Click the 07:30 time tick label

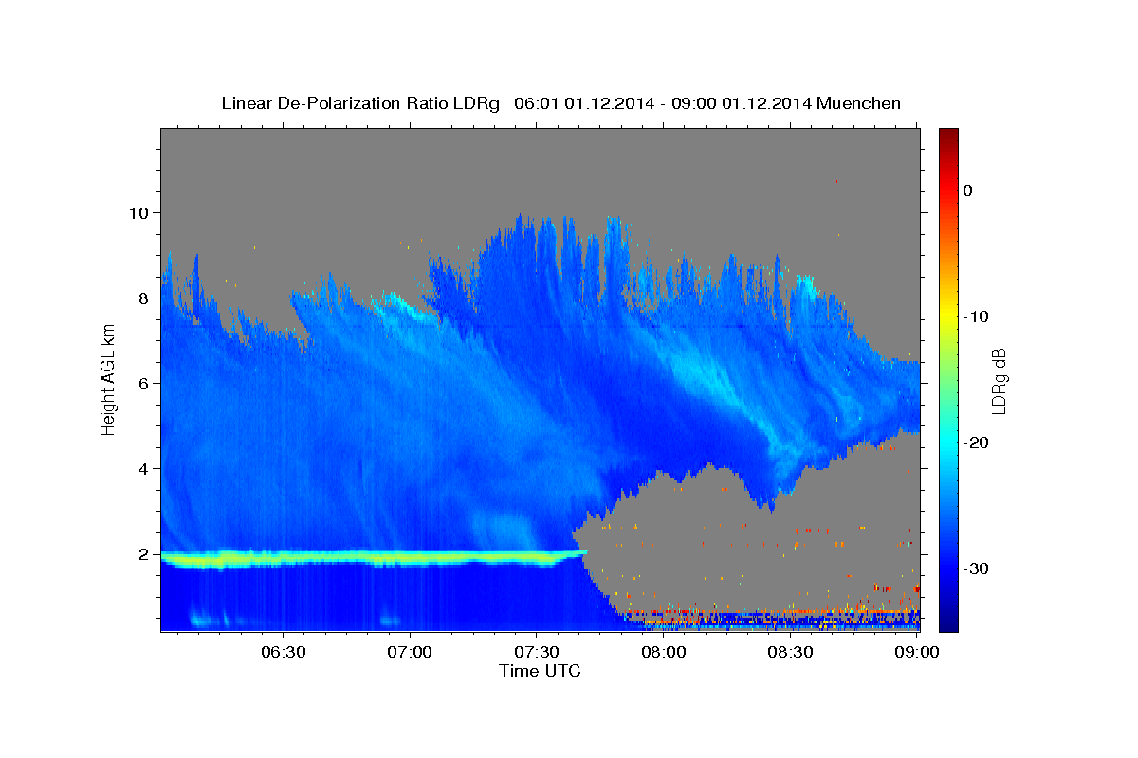tap(536, 653)
